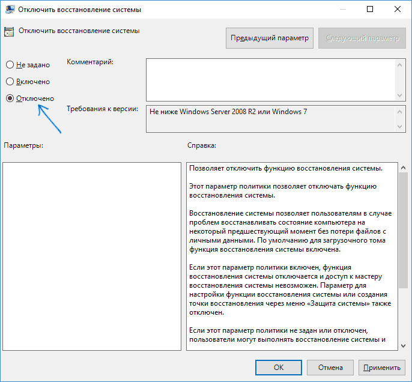Click the "Требования к версии:" label
Viewport: 412px width, 382px height.
click(x=102, y=109)
